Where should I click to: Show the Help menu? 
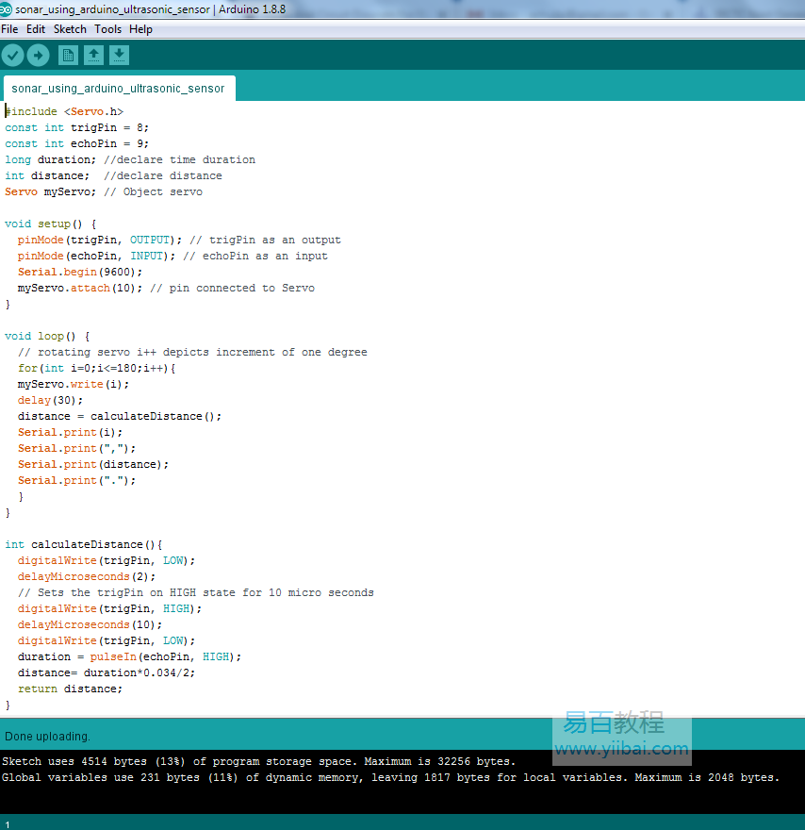pos(140,29)
